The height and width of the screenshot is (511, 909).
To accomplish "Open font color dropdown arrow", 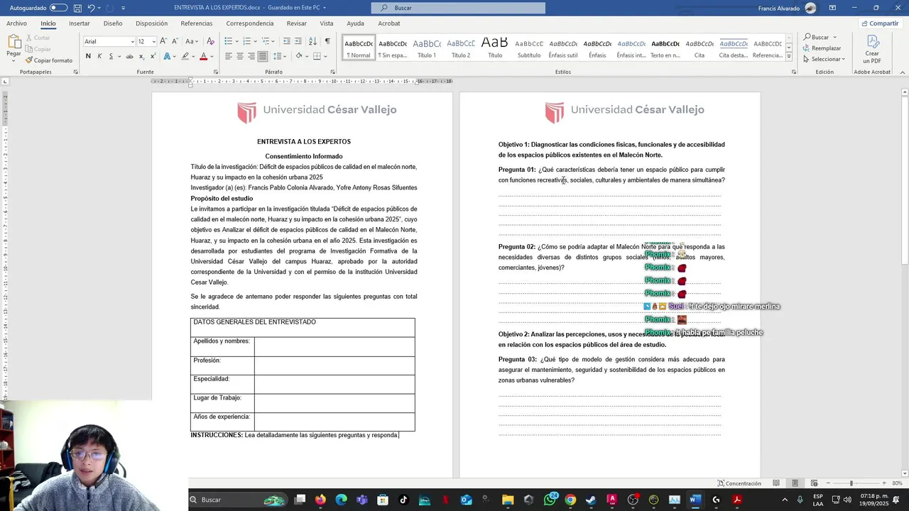I will click(x=213, y=56).
